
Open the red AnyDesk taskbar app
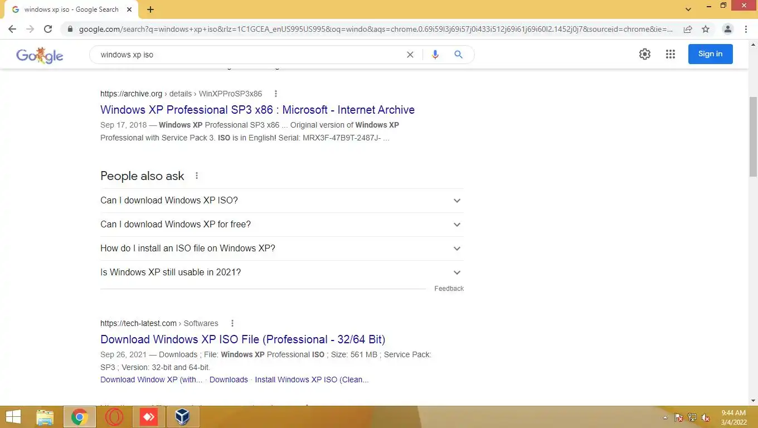pos(149,417)
